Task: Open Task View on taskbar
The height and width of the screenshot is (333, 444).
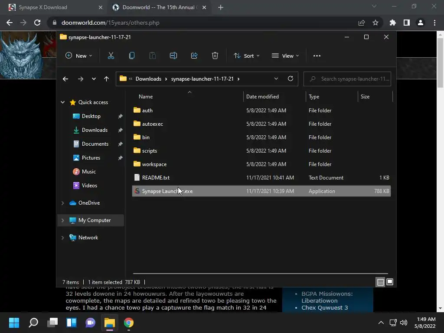Action: tap(52, 323)
